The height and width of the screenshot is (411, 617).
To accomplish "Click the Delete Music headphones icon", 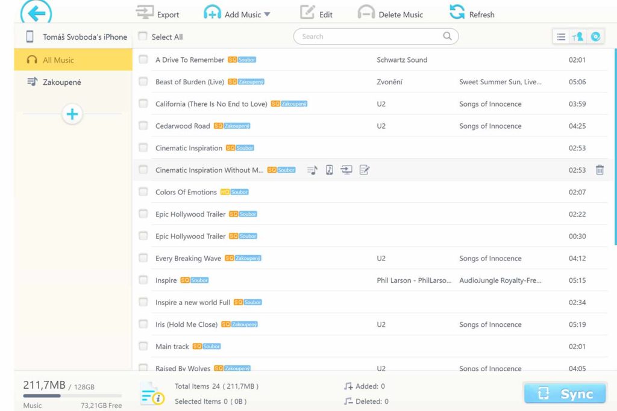I will tap(366, 12).
